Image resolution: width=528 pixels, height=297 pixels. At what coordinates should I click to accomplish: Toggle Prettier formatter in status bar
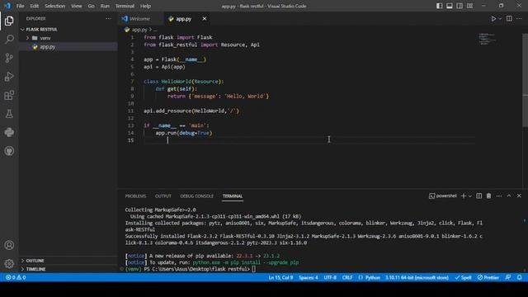[488, 277]
